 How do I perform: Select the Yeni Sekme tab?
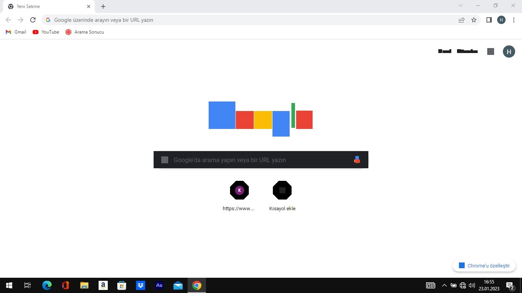point(48,6)
